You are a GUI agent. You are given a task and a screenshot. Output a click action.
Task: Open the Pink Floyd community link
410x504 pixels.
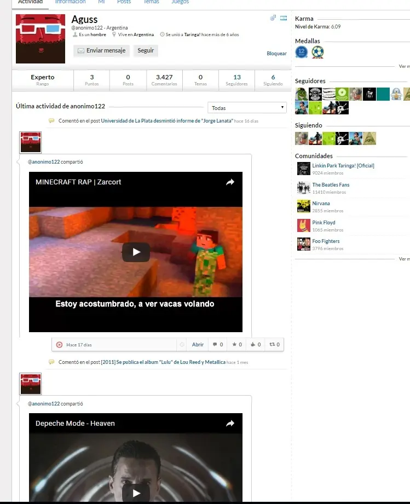pos(324,222)
